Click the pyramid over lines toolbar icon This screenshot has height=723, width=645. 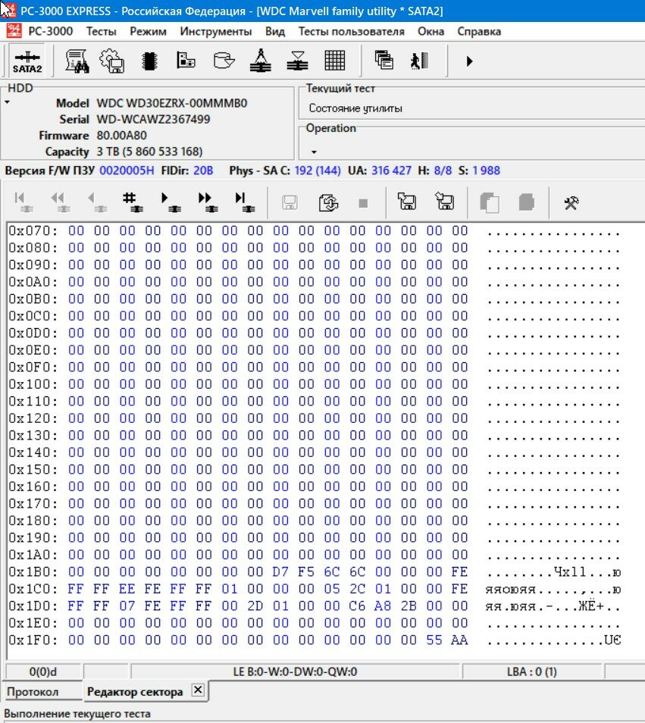[261, 61]
